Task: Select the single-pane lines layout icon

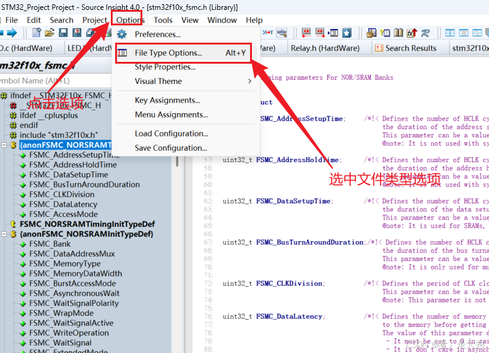Action: [x=464, y=33]
